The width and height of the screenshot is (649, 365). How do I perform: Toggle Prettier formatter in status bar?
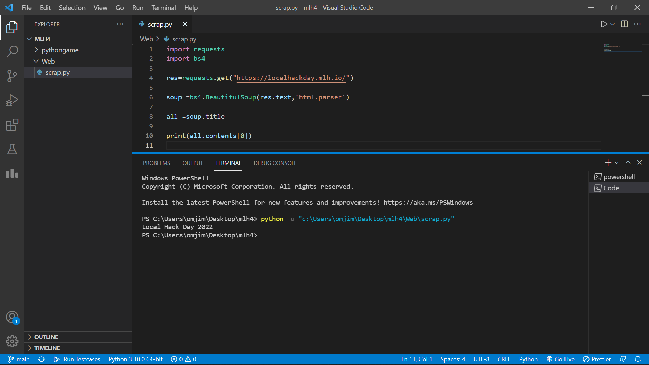pyautogui.click(x=597, y=359)
